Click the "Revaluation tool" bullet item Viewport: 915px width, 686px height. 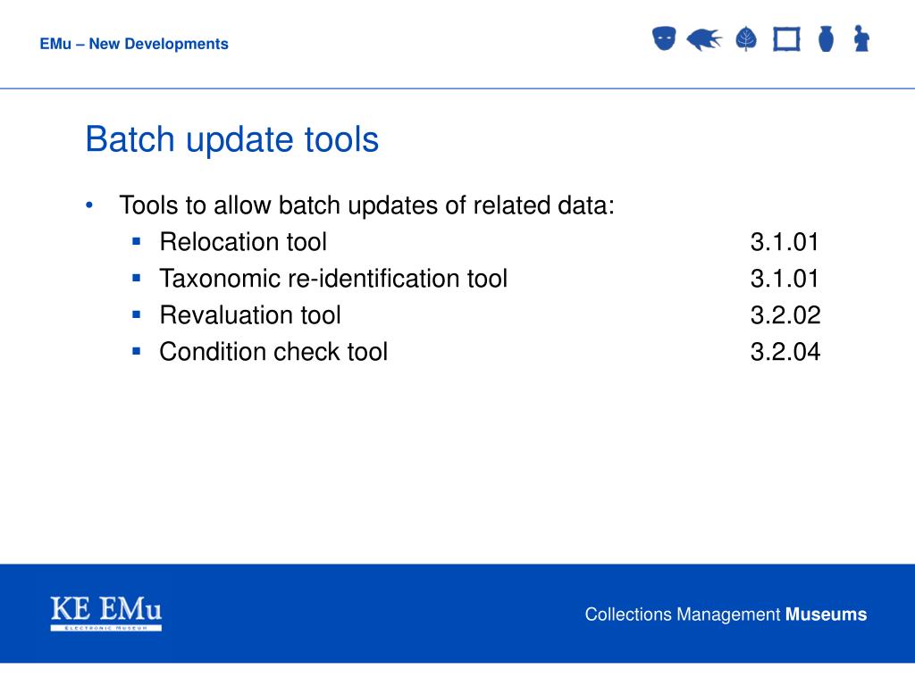tap(250, 315)
